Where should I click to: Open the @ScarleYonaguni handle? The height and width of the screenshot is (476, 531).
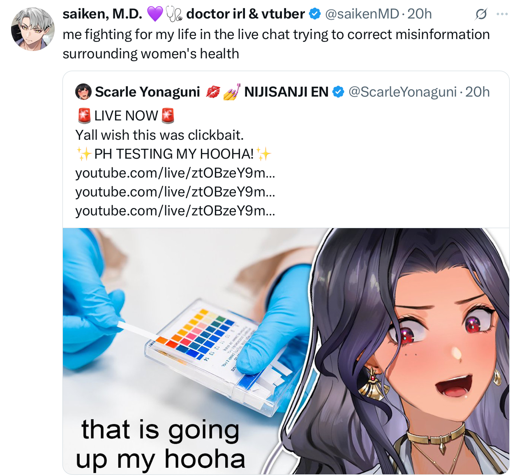point(402,92)
